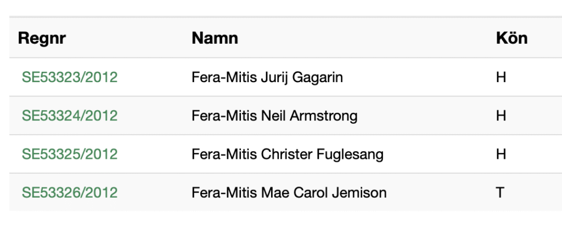
Task: Select the name Fera-Mitis Christer Fuglesang
Action: pyautogui.click(x=288, y=154)
